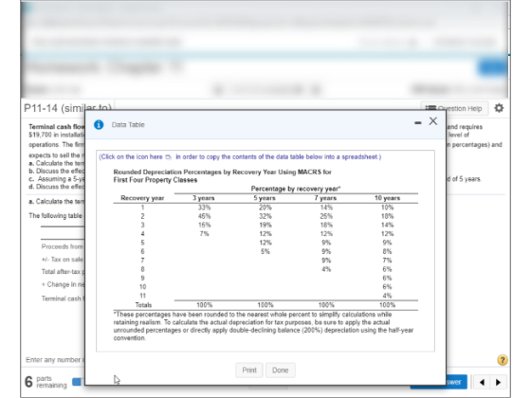Select the '5 years' column header
The image size is (531, 398).
[265, 198]
